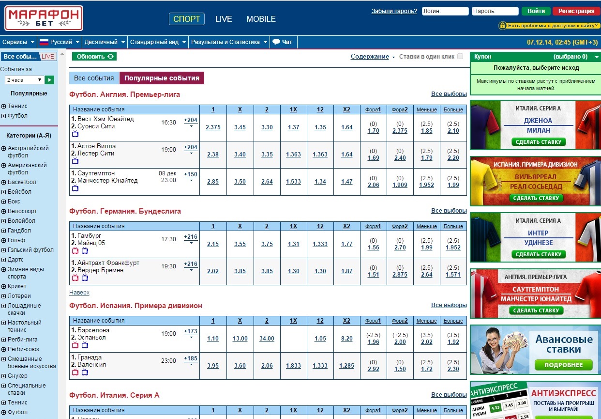Select the Популярные события tab
The height and width of the screenshot is (419, 601).
tap(162, 78)
